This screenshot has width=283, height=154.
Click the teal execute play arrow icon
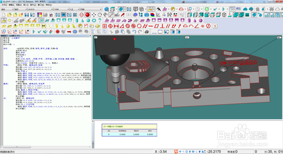(34, 32)
